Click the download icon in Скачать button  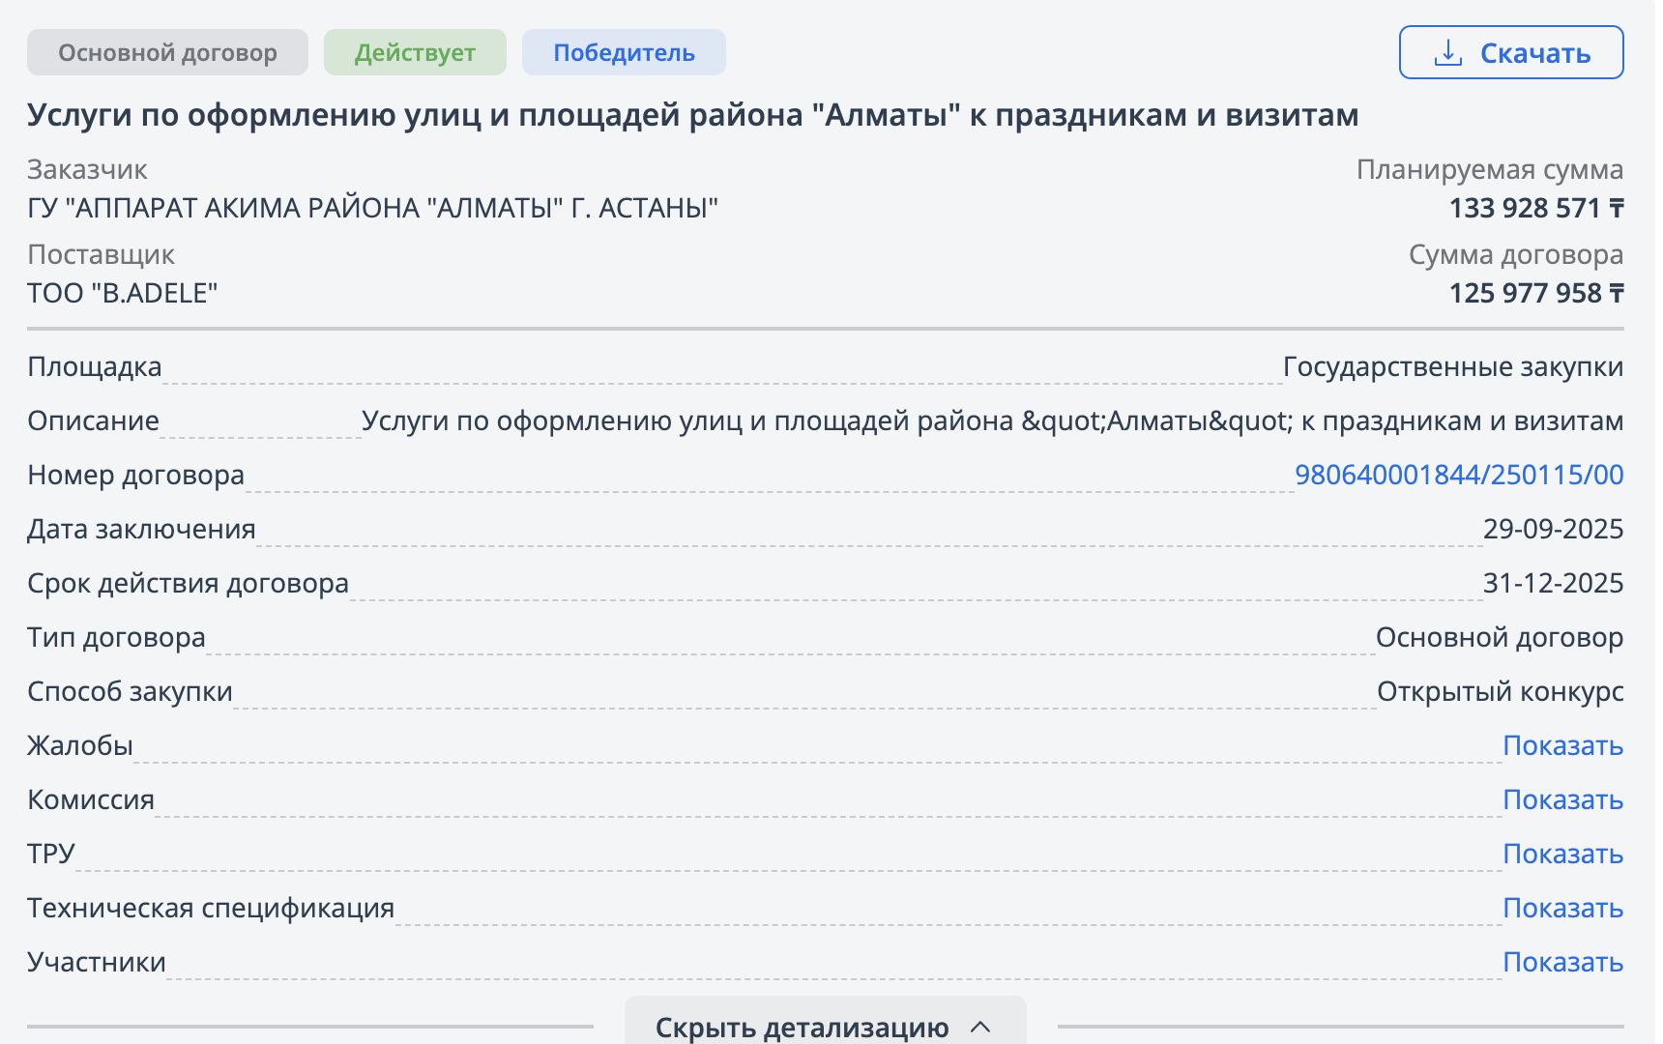pos(1447,53)
